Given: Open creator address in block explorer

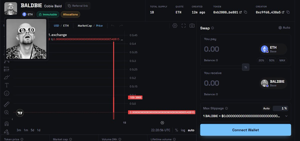Looking at the screenshot, I should pyautogui.click(x=283, y=12).
